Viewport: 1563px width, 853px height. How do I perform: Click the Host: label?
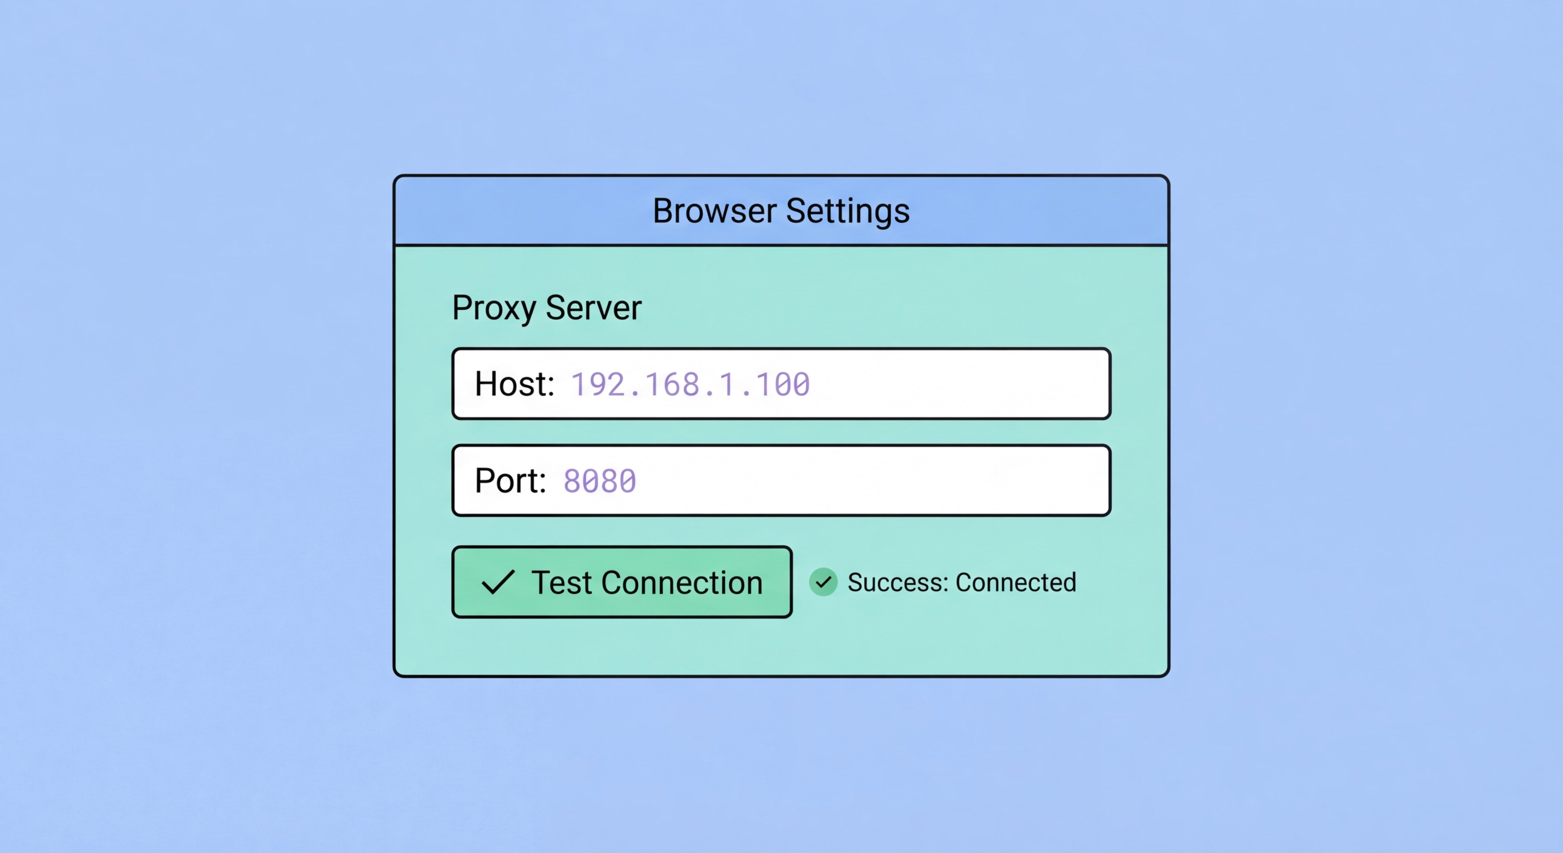[514, 383]
